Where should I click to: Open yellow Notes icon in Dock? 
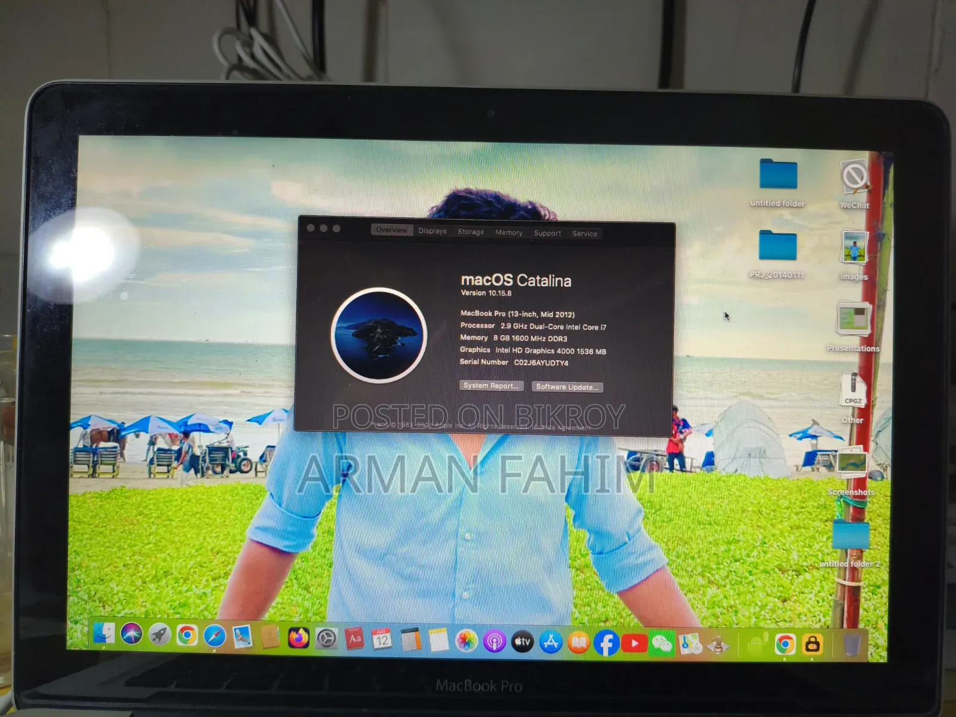439,641
